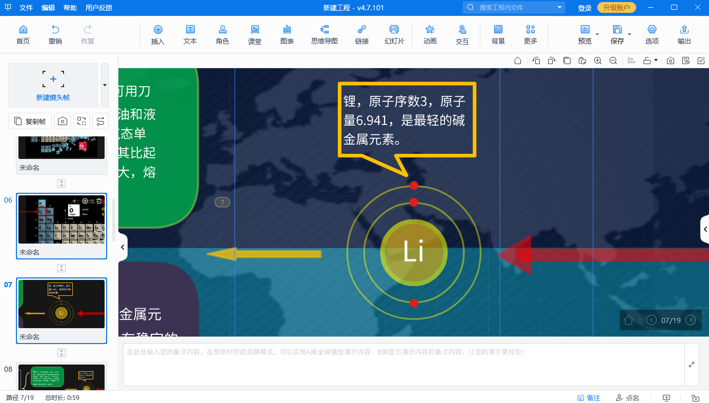The height and width of the screenshot is (403, 709).
Task: Rotate the object clockwise via the canvas toolbar
Action: [551, 61]
